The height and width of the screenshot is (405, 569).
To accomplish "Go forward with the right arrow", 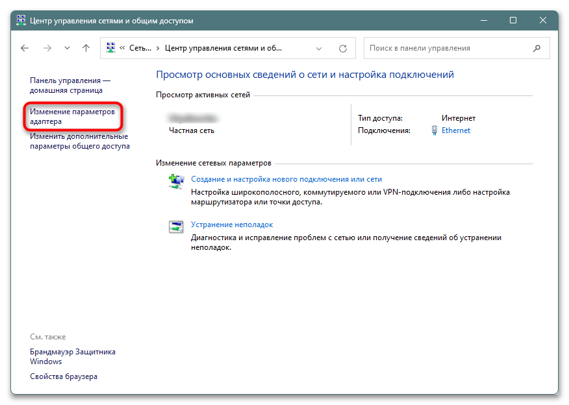I will [x=47, y=48].
